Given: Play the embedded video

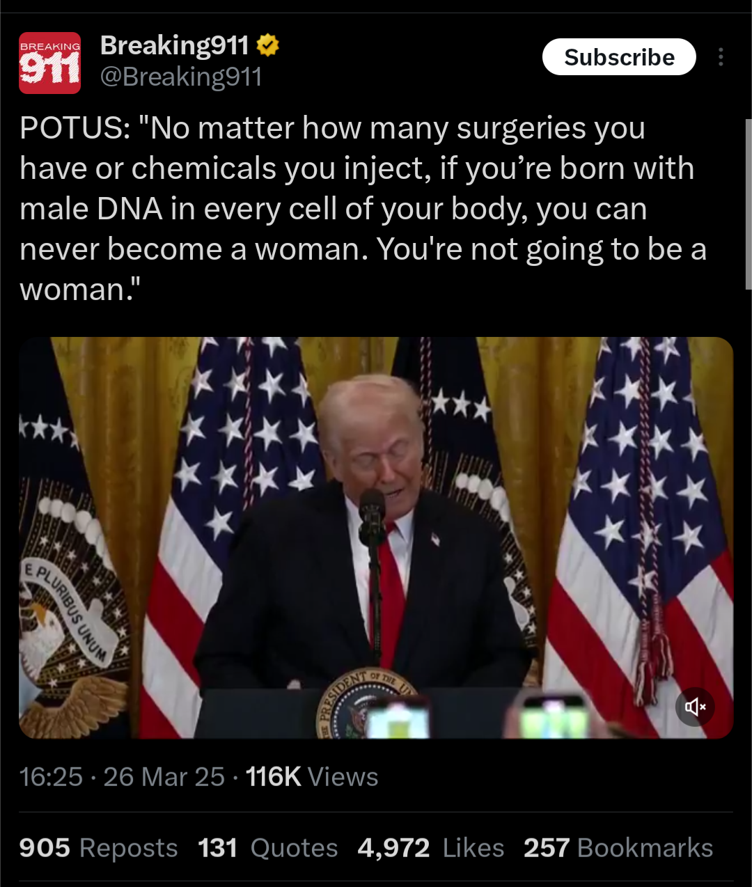Looking at the screenshot, I should pyautogui.click(x=376, y=537).
